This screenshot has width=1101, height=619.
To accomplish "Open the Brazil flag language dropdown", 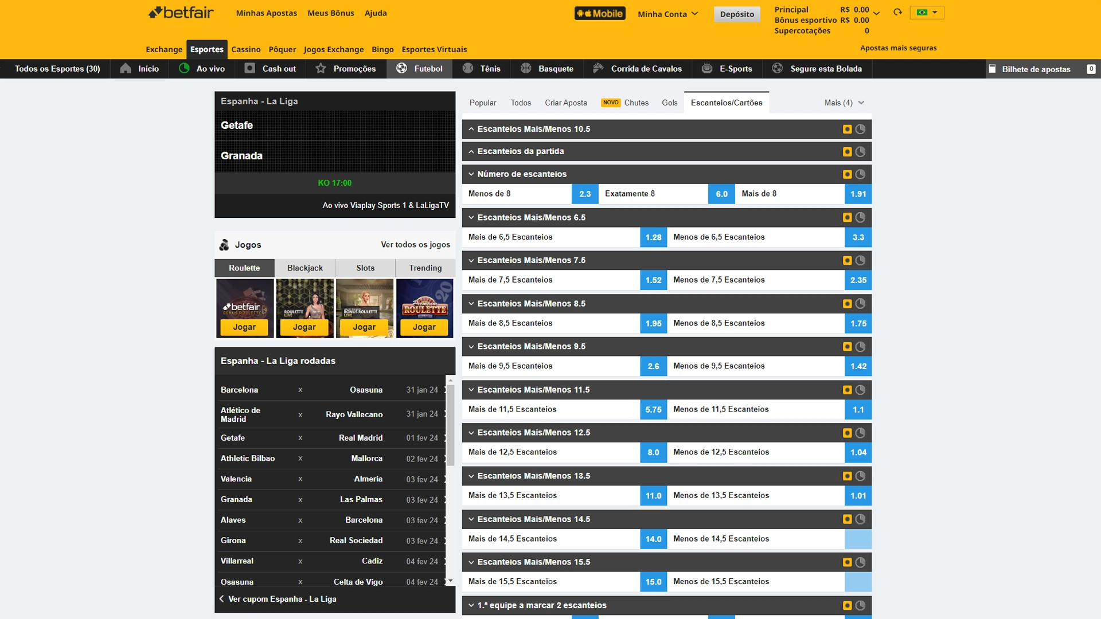I will (926, 12).
